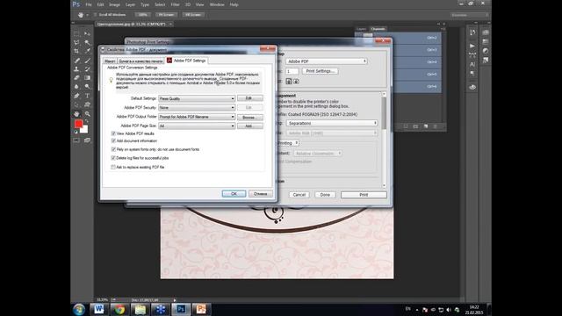Click the Print dialog vertical scrollbar
The height and width of the screenshot is (316, 562).
385,140
